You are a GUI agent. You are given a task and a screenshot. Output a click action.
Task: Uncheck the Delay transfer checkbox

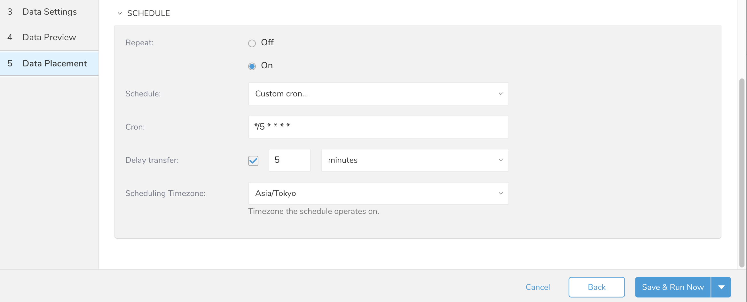tap(253, 161)
